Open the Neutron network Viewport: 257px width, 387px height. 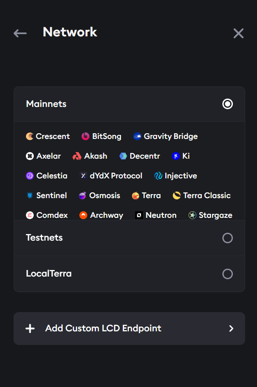(x=156, y=215)
